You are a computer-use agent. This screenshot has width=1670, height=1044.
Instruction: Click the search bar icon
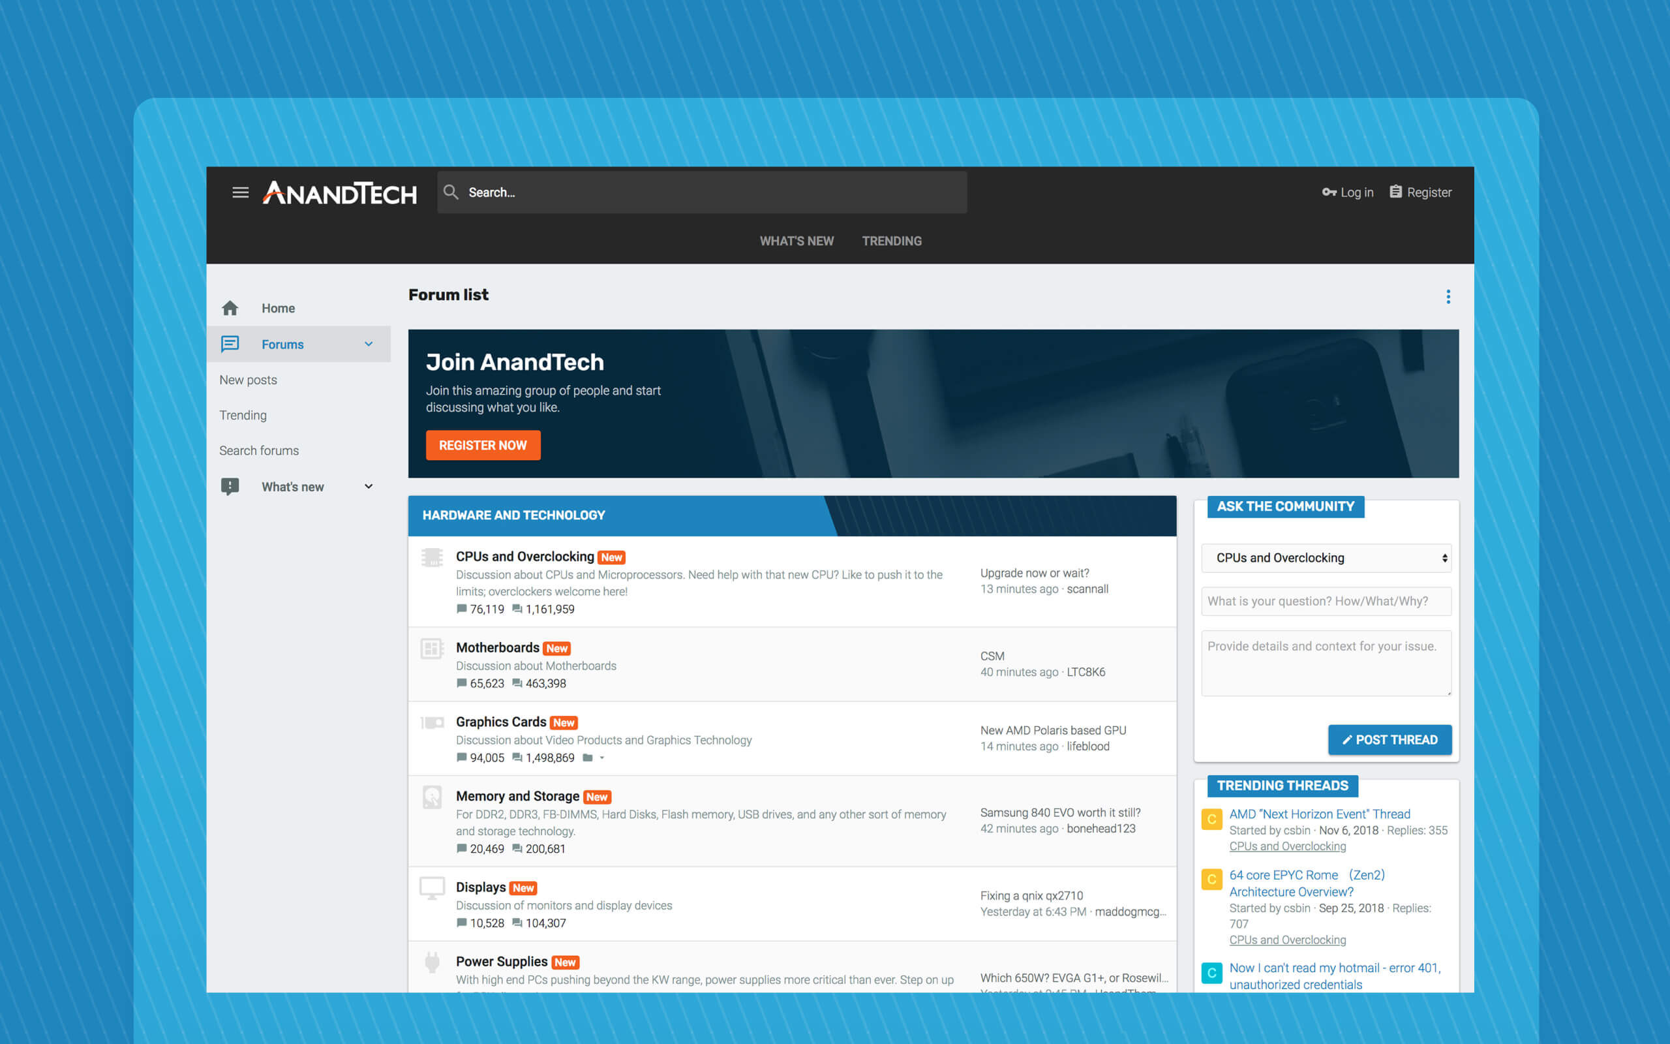click(451, 191)
